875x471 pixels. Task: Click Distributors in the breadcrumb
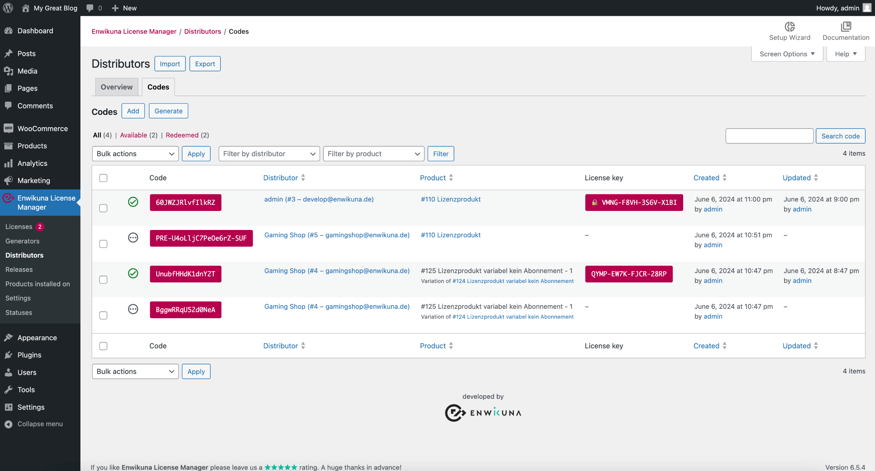pyautogui.click(x=203, y=31)
